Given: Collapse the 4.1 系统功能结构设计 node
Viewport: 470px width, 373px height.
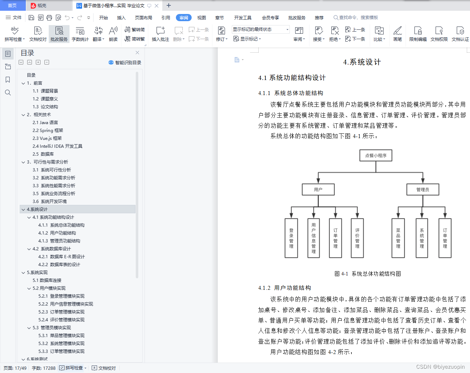Looking at the screenshot, I should coord(29,217).
